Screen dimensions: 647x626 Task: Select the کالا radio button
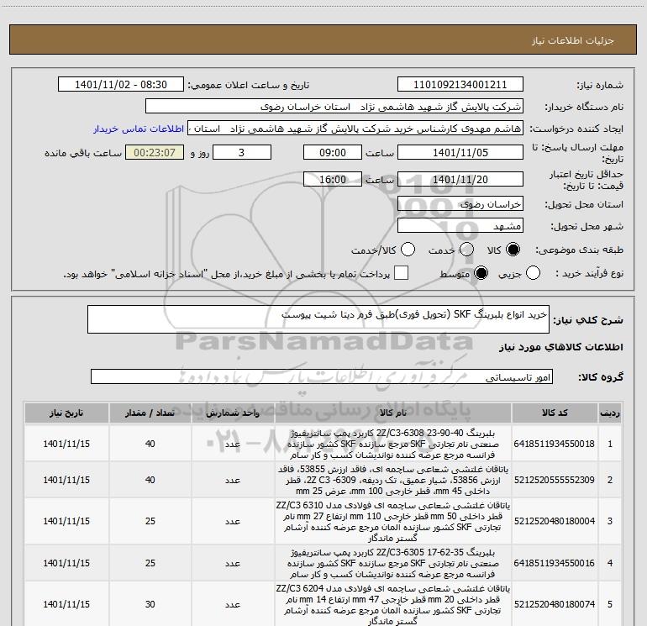514,250
